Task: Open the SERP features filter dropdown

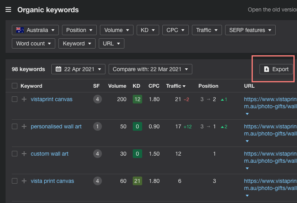Action: point(250,30)
